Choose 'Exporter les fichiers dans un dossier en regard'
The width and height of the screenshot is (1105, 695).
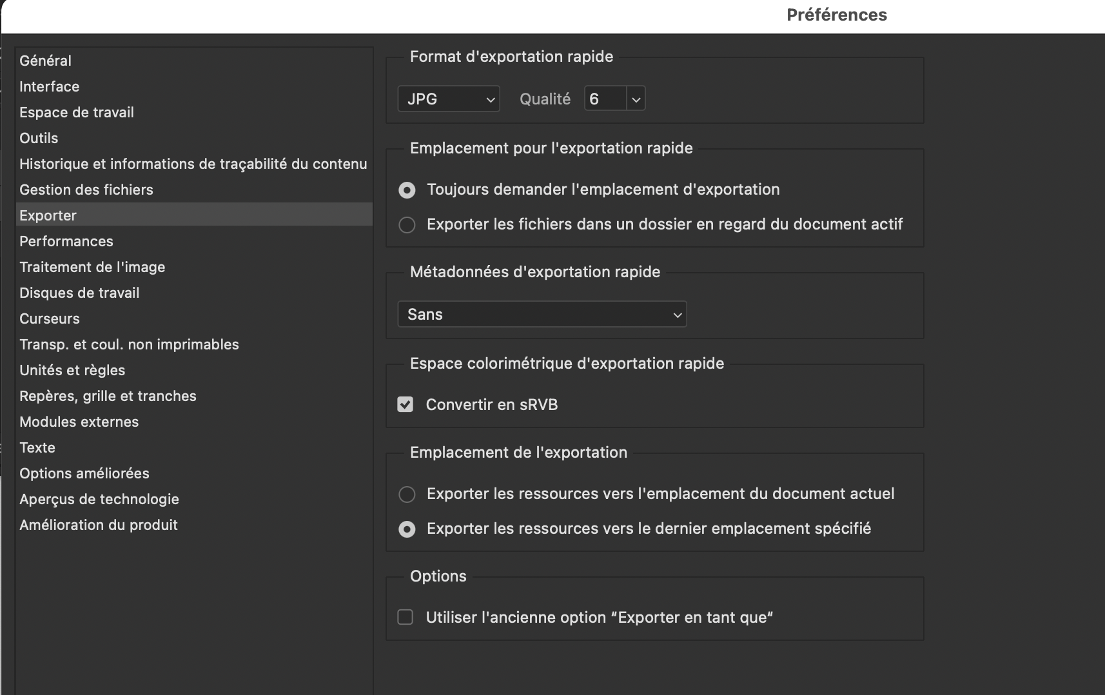click(x=407, y=224)
